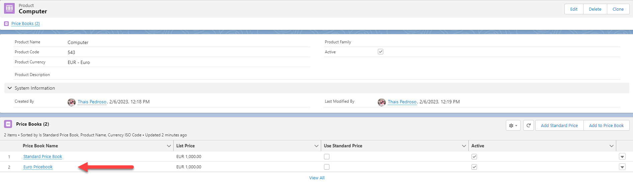This screenshot has height=182, width=633.
Task: Collapse the System Information section
Action: (x=10, y=88)
